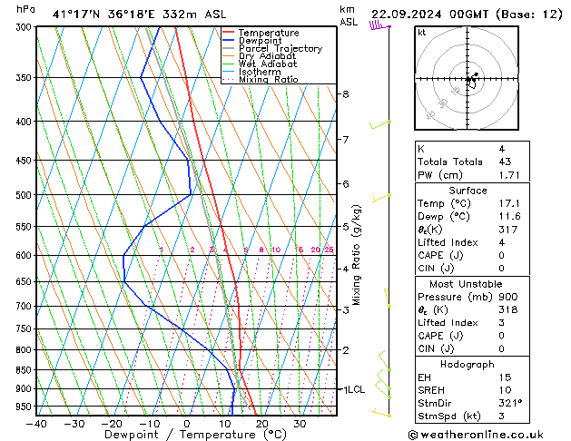Click the green wind barb at 850 hPa
The height and width of the screenshot is (441, 571).
tap(385, 361)
